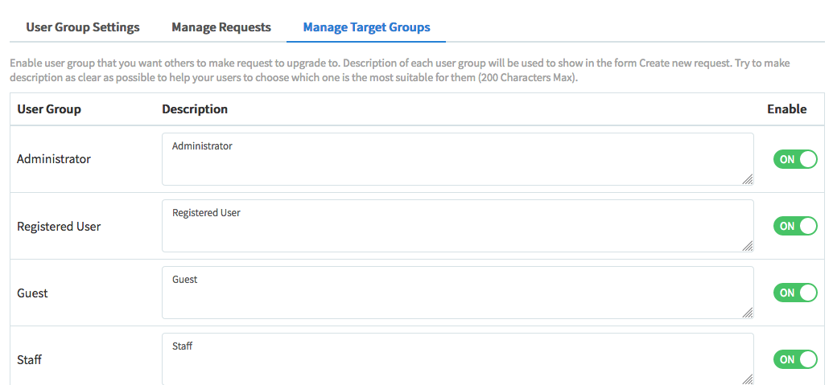Switch to the Manage Requests tab

[221, 27]
